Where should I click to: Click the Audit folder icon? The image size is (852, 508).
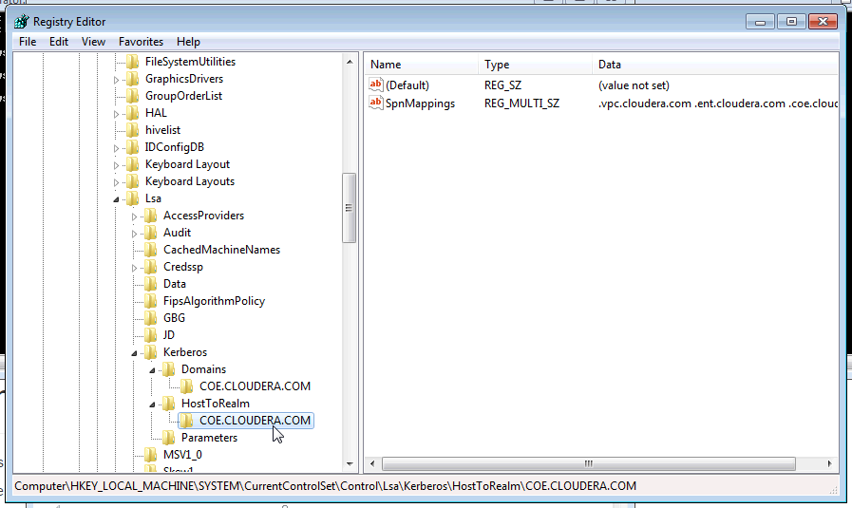tap(150, 233)
